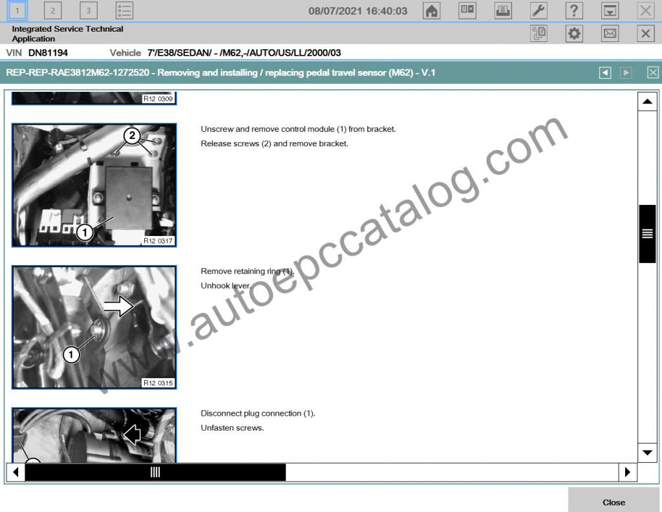This screenshot has width=662, height=512.
Task: Click the Close button at bottom right
Action: (613, 502)
